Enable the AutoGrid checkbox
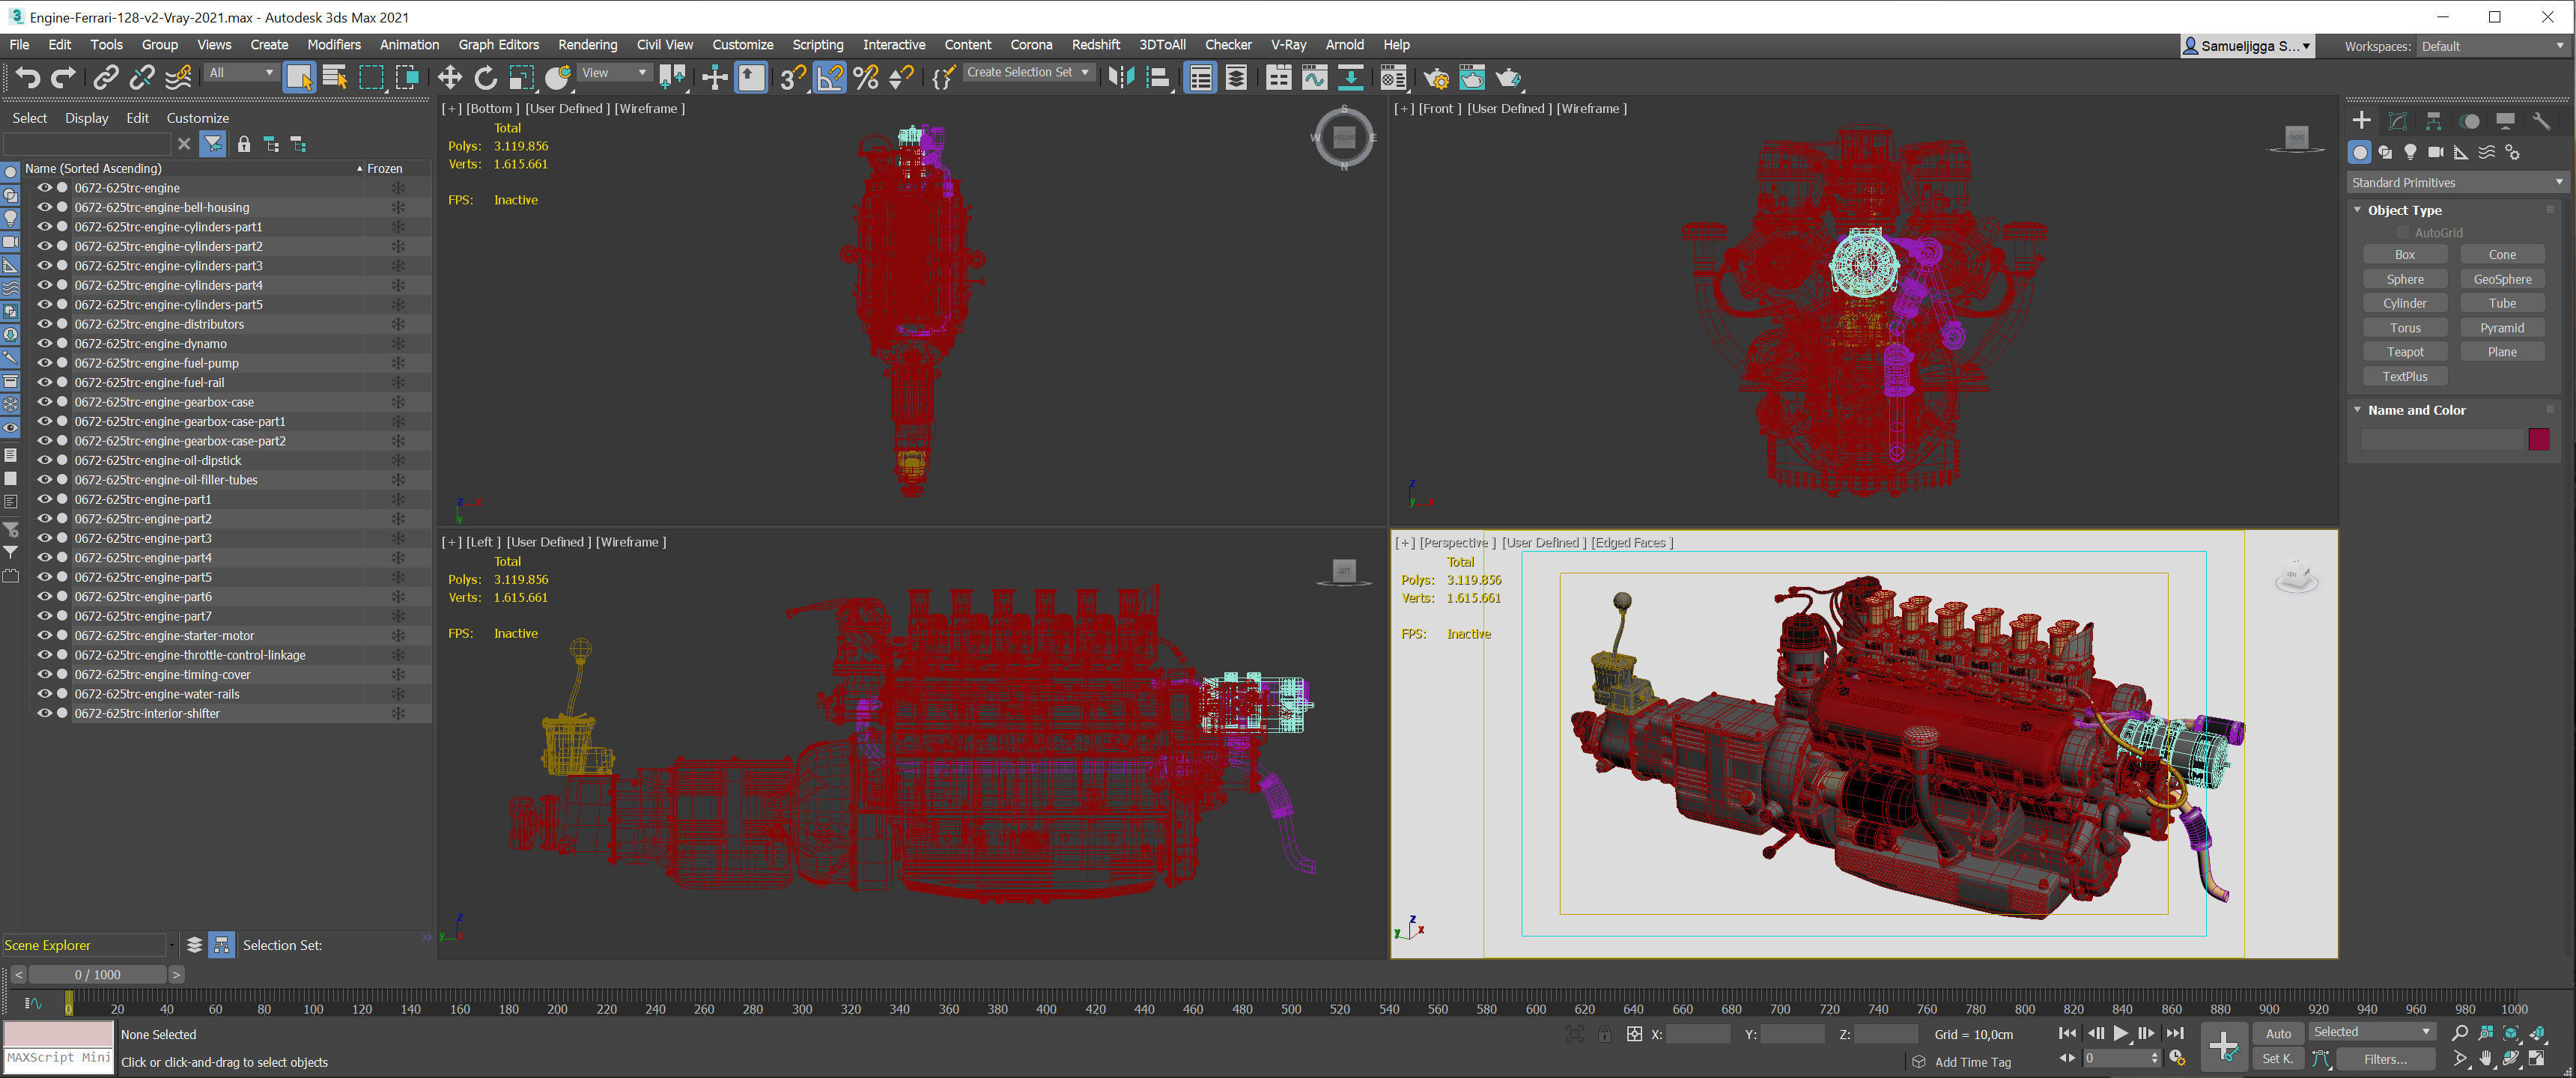Screen dimensions: 2576x1078 pyautogui.click(x=2402, y=233)
